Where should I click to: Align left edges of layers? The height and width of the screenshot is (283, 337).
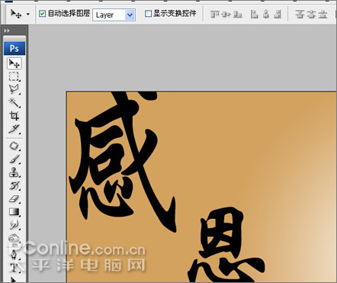point(254,14)
